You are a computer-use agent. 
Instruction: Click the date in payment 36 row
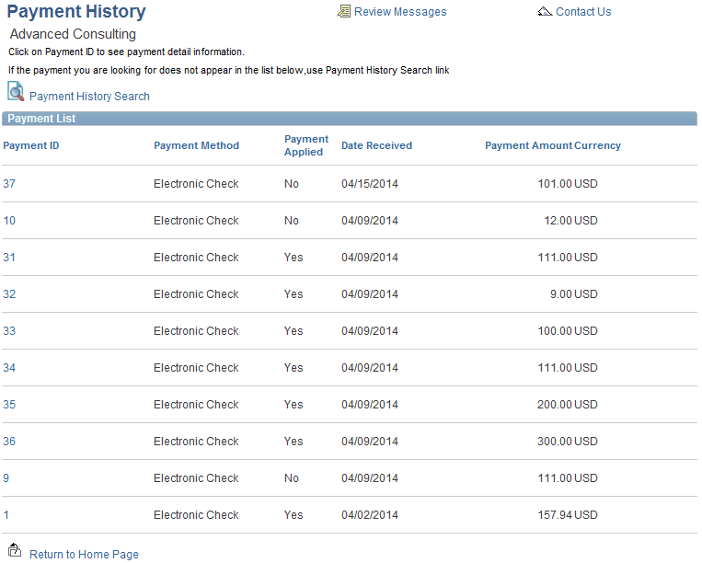370,441
